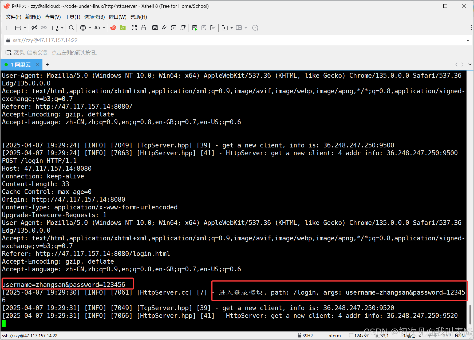Click the Reconnect link icon

(44, 28)
